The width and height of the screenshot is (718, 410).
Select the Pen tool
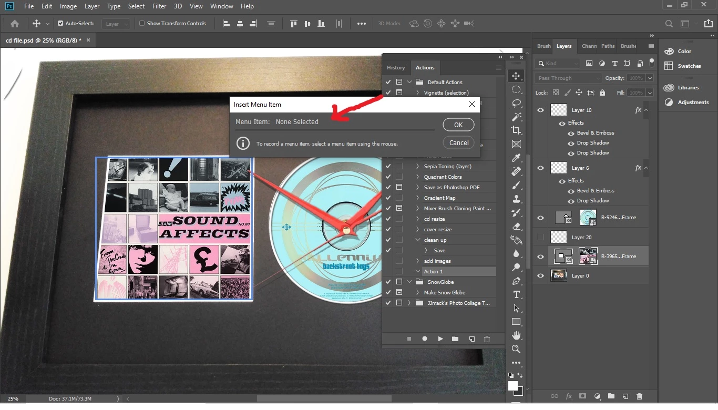point(516,281)
